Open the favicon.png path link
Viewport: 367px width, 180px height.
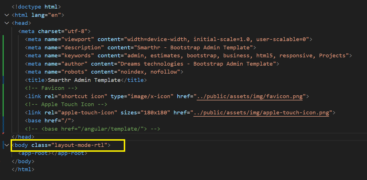click(250, 96)
